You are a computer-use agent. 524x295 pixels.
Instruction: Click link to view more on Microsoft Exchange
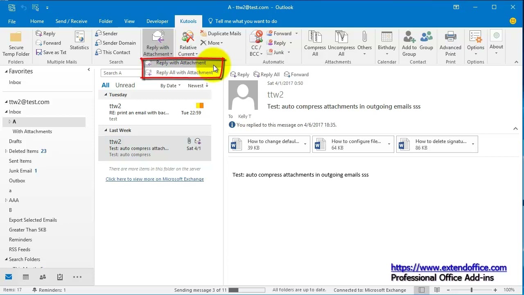(155, 179)
